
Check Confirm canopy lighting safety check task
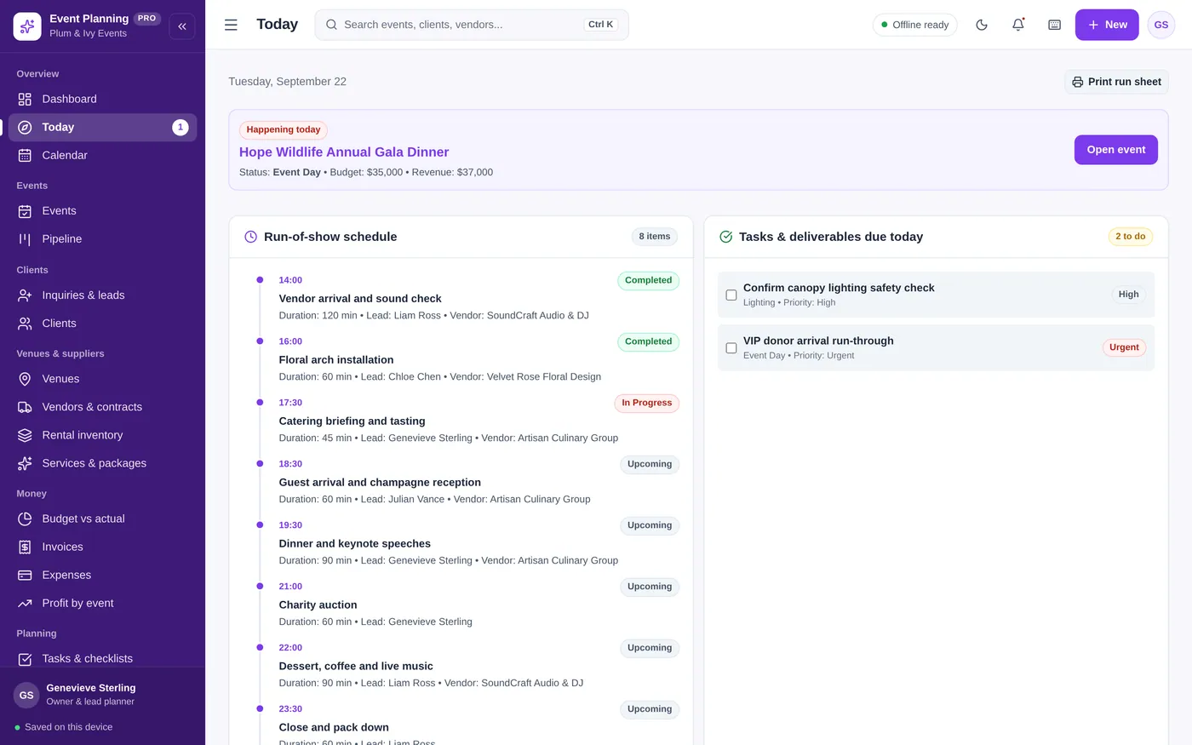(731, 295)
